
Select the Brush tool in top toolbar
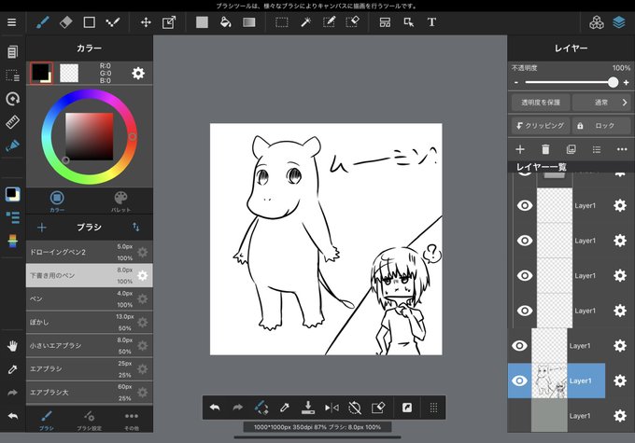coord(43,22)
